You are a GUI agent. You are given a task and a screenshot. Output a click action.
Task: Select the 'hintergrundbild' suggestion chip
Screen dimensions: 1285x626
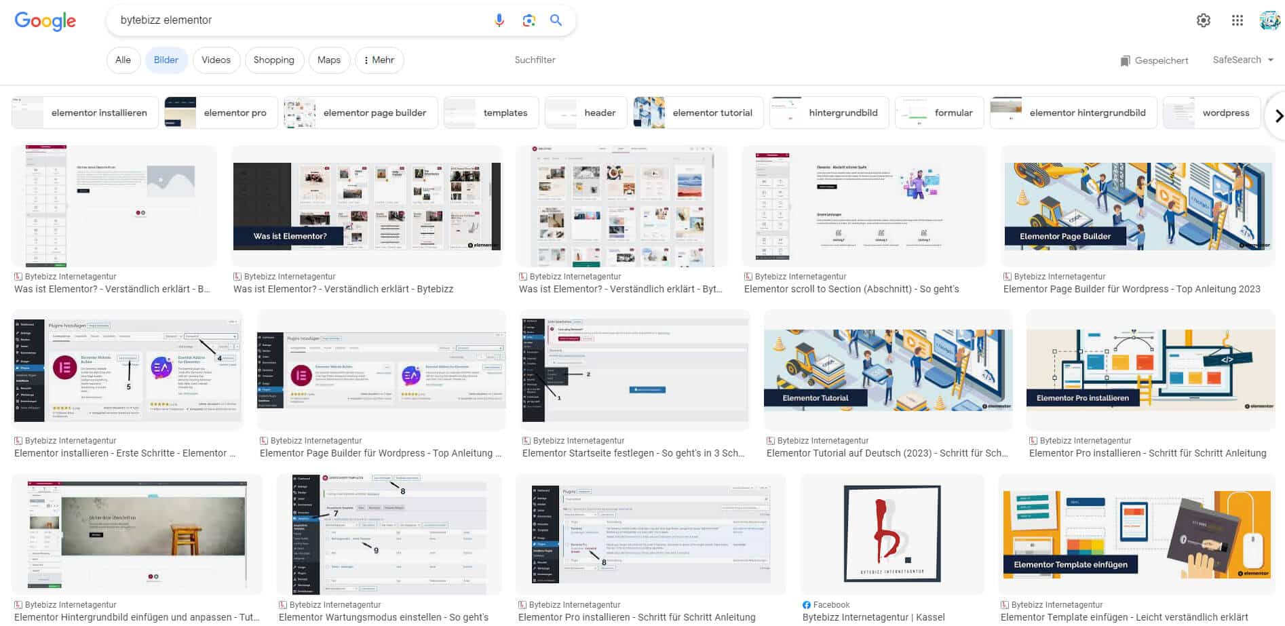point(829,113)
